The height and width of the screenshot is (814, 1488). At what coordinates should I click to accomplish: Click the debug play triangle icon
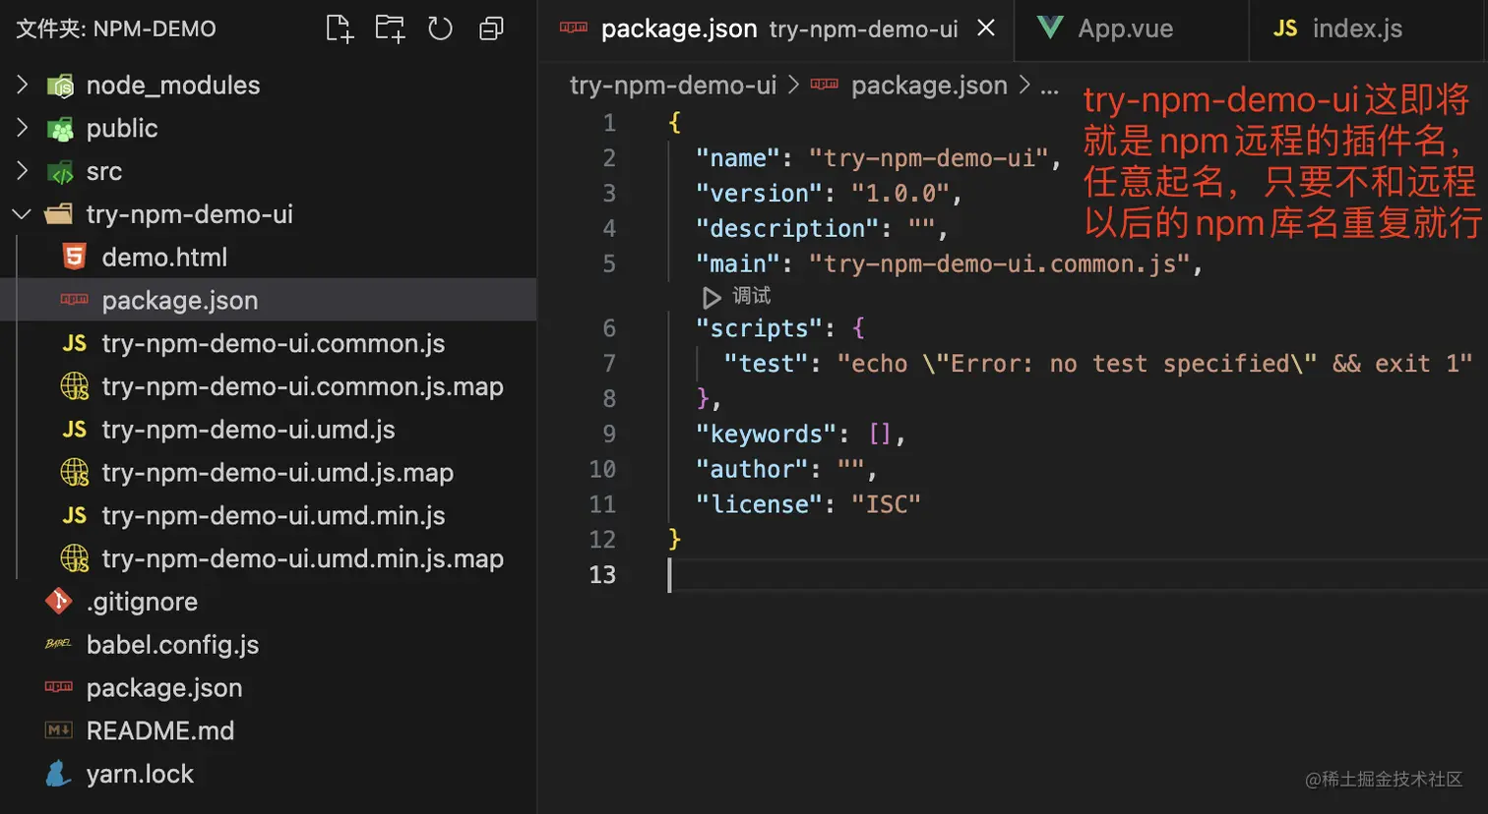pos(712,297)
